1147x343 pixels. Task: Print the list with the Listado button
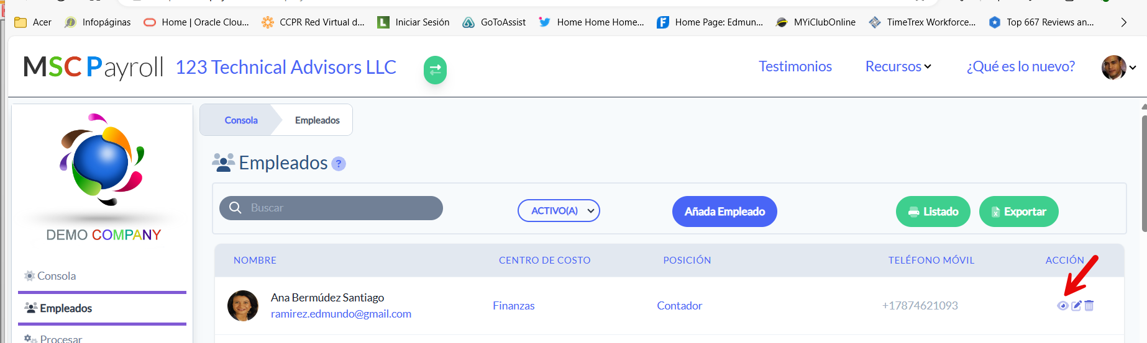[x=933, y=212]
